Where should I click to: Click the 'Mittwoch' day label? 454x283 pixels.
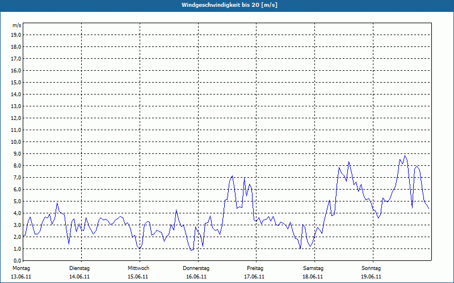pyautogui.click(x=138, y=268)
